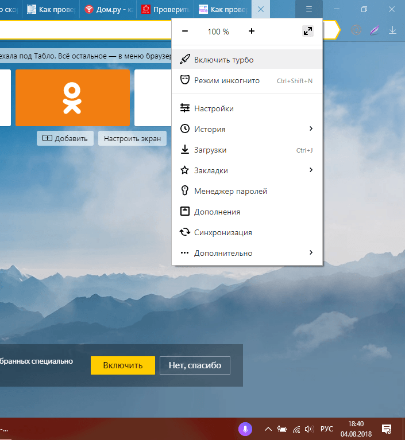Click the Добавить button under tiles
The image size is (405, 440).
(x=65, y=138)
